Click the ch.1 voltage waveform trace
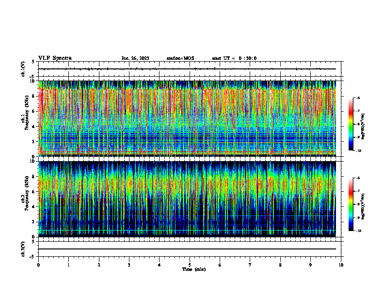Viewport: 384px width, 297px height. [x=187, y=69]
